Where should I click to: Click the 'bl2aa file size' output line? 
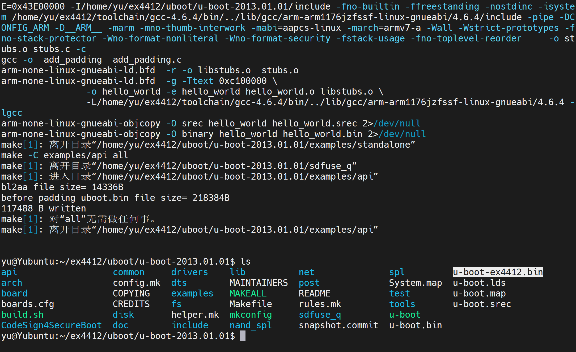pos(62,187)
